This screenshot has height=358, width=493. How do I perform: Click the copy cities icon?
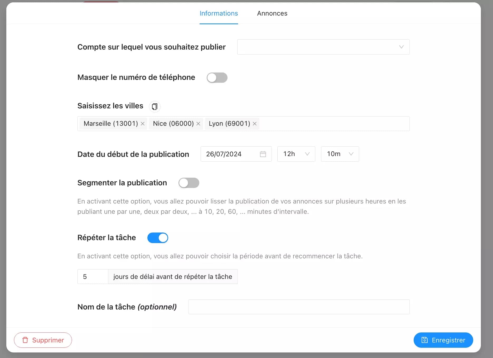point(155,107)
